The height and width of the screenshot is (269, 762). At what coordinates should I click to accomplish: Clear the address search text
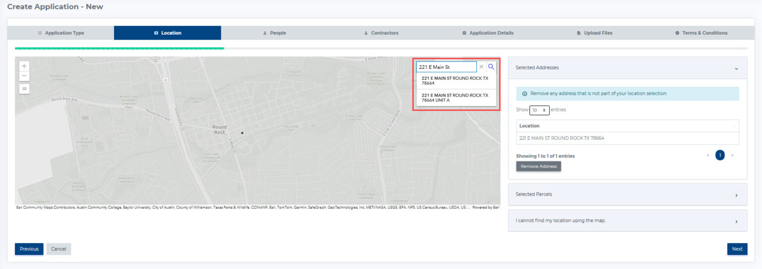point(481,67)
